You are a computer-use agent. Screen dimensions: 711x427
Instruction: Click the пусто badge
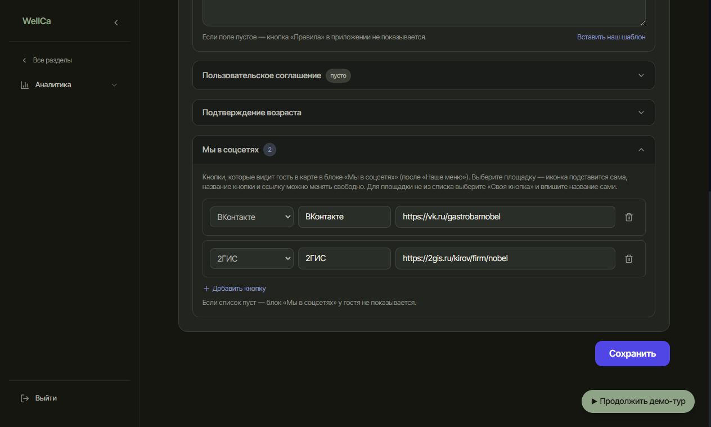coord(338,75)
